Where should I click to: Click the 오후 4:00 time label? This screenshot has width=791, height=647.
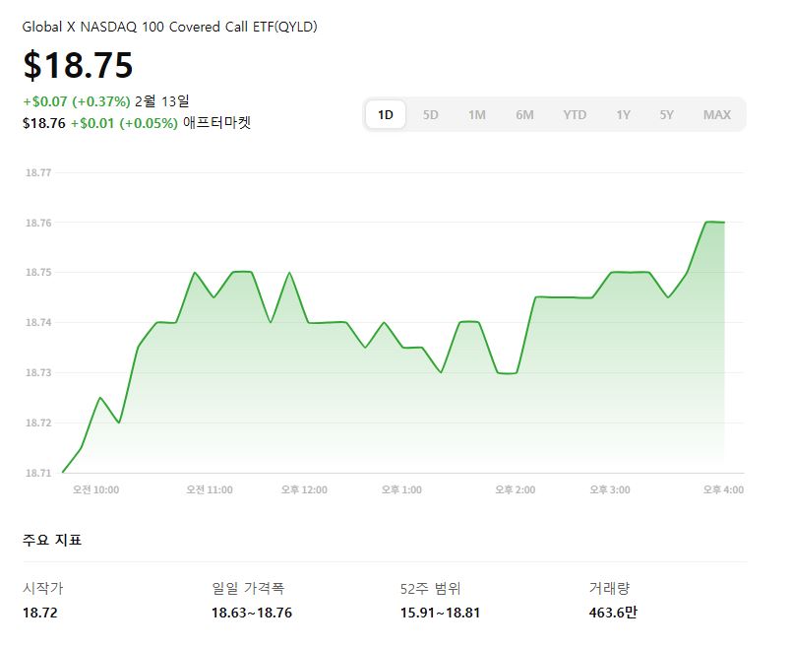click(723, 489)
